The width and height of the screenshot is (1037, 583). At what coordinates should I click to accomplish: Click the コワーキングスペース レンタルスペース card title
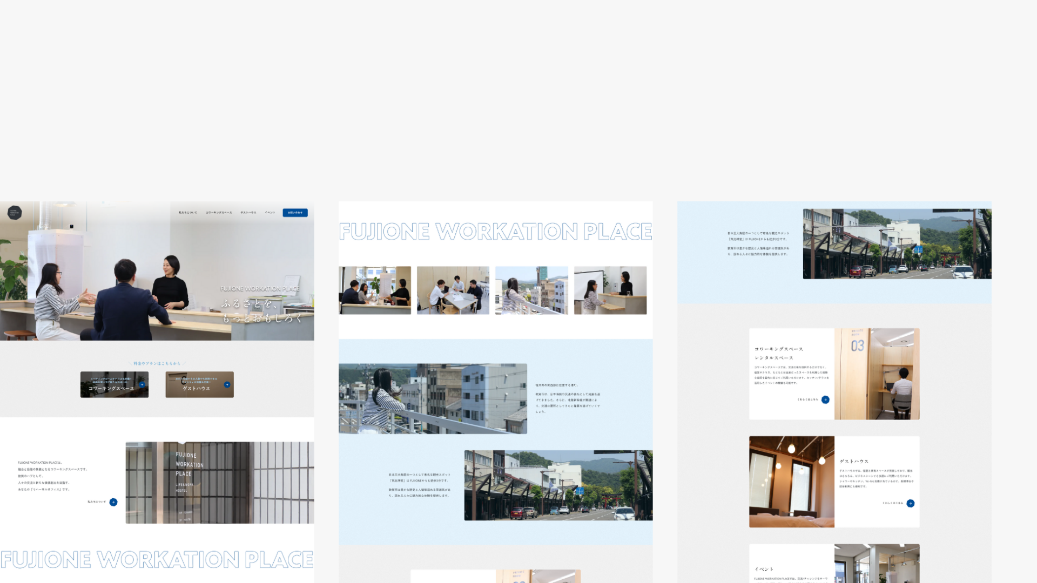779,354
